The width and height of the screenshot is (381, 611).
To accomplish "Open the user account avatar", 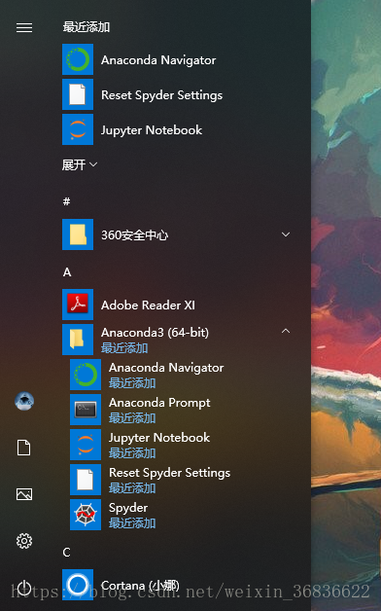I will [x=24, y=401].
